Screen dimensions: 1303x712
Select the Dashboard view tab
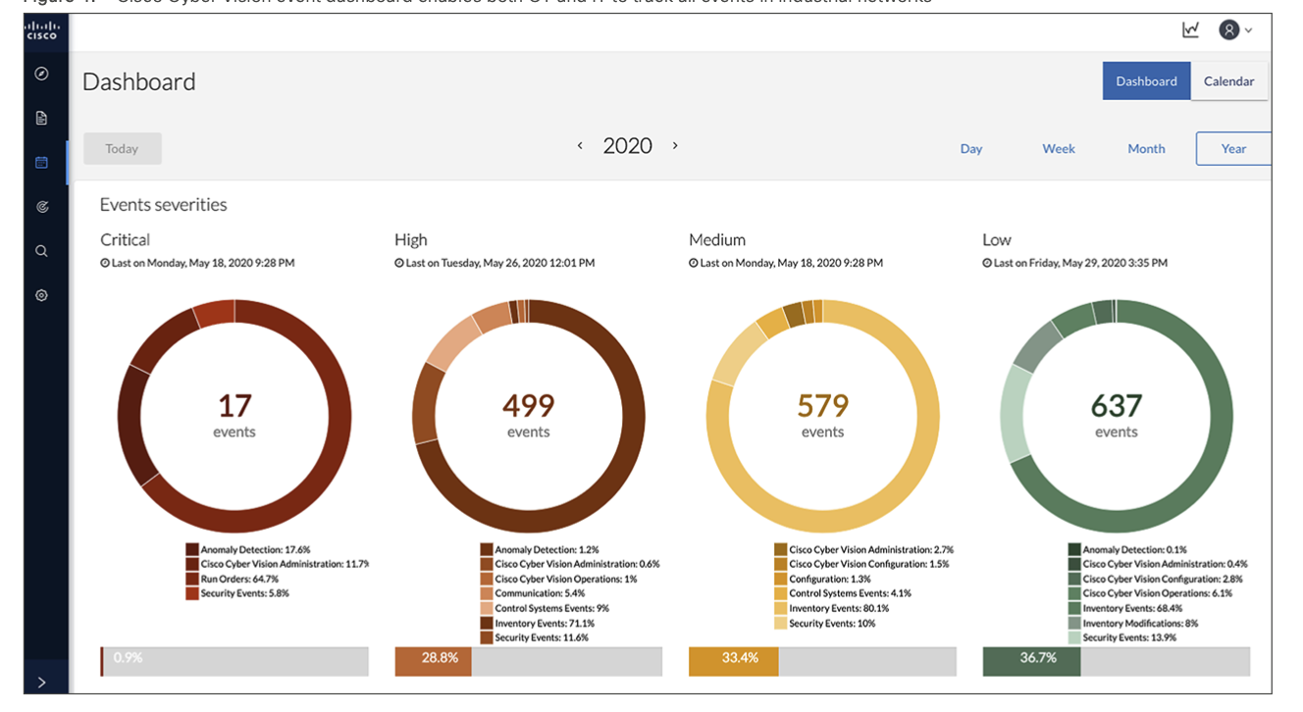tap(1146, 81)
